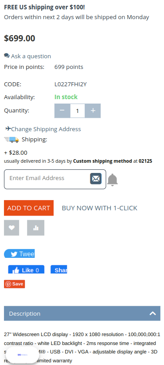Click the floating widget at bottom left
The height and width of the screenshot is (365, 164).
coord(22,355)
